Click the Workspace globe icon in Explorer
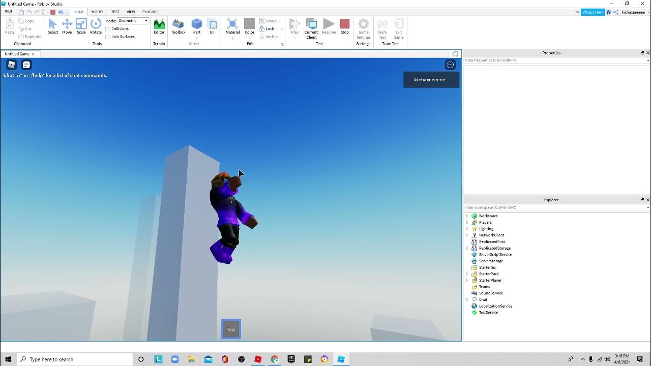Viewport: 651px width, 366px height. pos(475,216)
